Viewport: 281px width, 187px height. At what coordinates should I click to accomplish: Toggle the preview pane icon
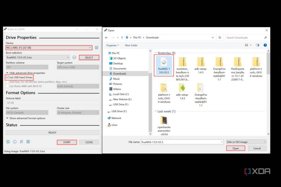(257, 45)
